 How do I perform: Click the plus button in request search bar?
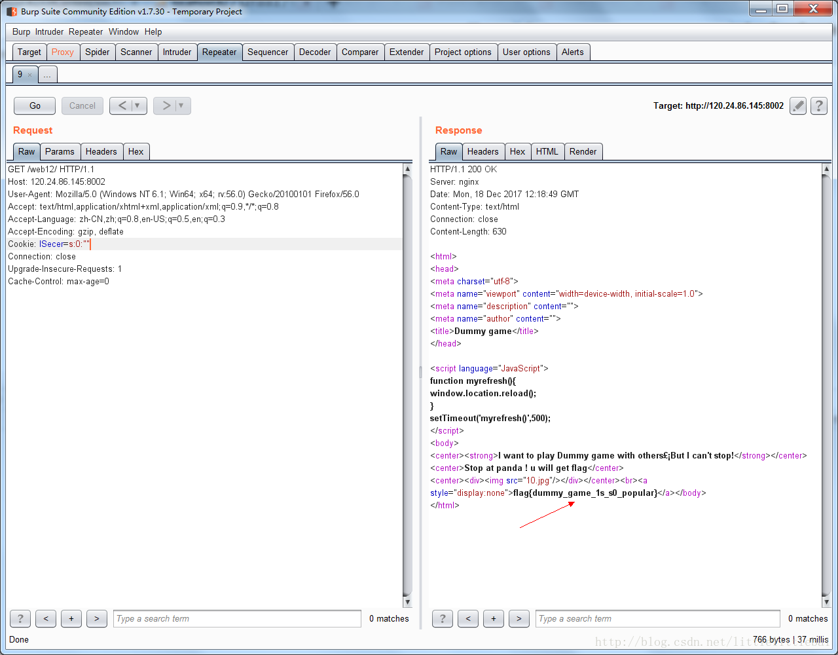[x=71, y=618]
